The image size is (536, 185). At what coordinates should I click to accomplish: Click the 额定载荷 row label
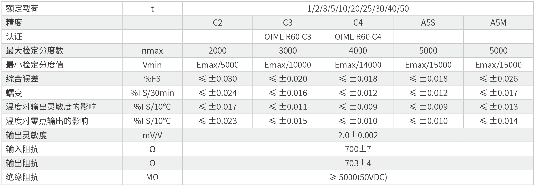22,9
